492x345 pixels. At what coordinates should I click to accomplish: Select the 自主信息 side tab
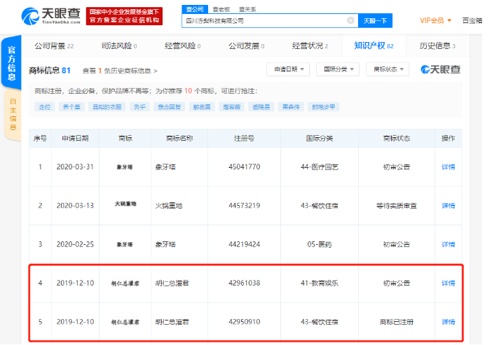[13, 113]
